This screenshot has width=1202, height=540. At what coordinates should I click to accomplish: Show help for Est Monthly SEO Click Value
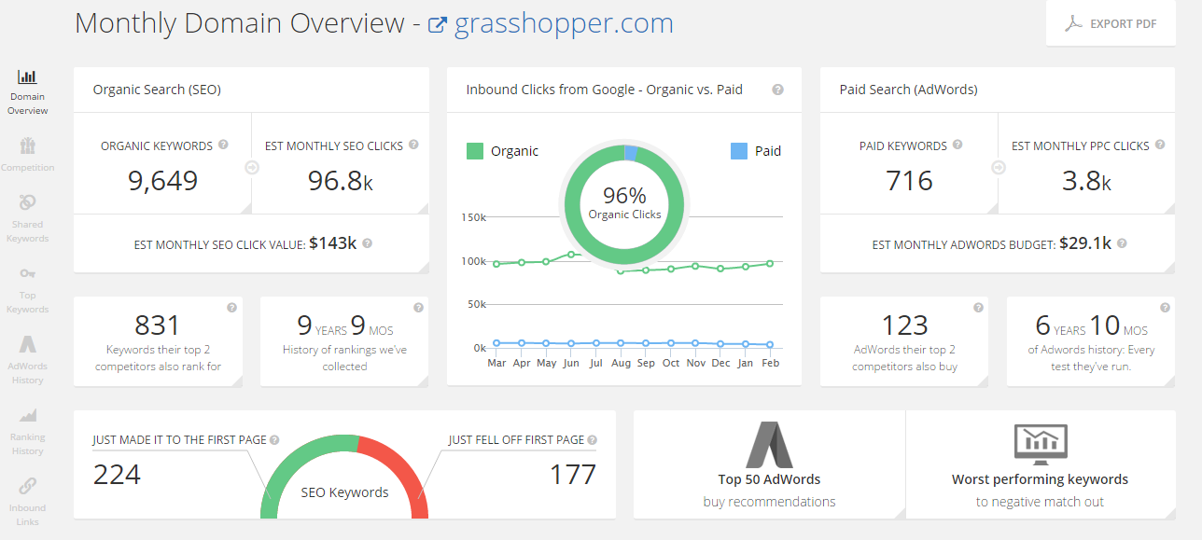point(368,243)
